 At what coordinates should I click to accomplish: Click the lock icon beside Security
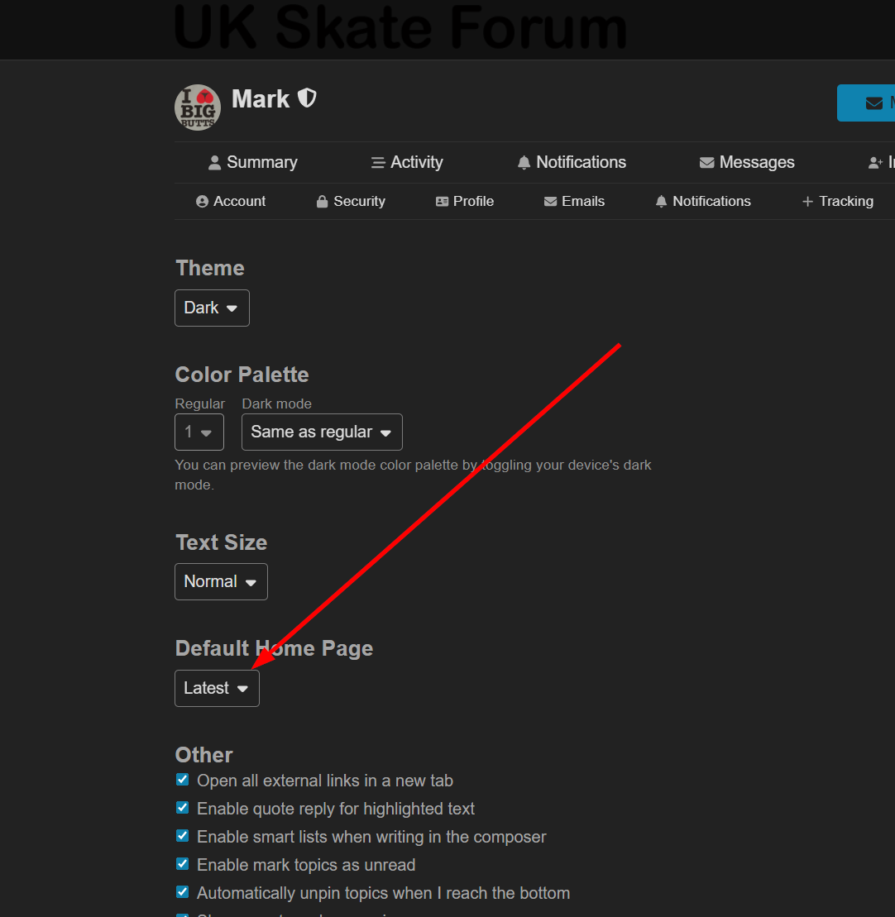[x=323, y=202]
